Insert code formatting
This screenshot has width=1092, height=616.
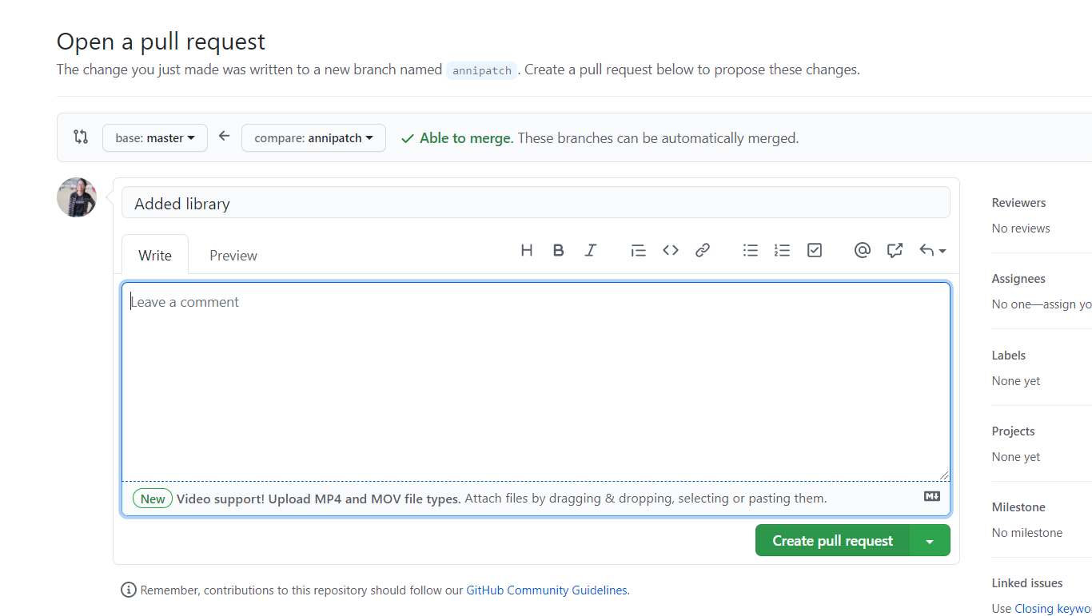[x=671, y=251]
